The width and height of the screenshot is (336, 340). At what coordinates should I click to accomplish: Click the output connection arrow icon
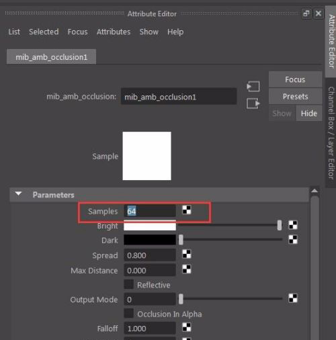[x=253, y=103]
